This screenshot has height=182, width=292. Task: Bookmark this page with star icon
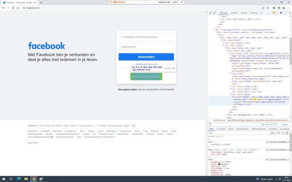click(x=268, y=8)
